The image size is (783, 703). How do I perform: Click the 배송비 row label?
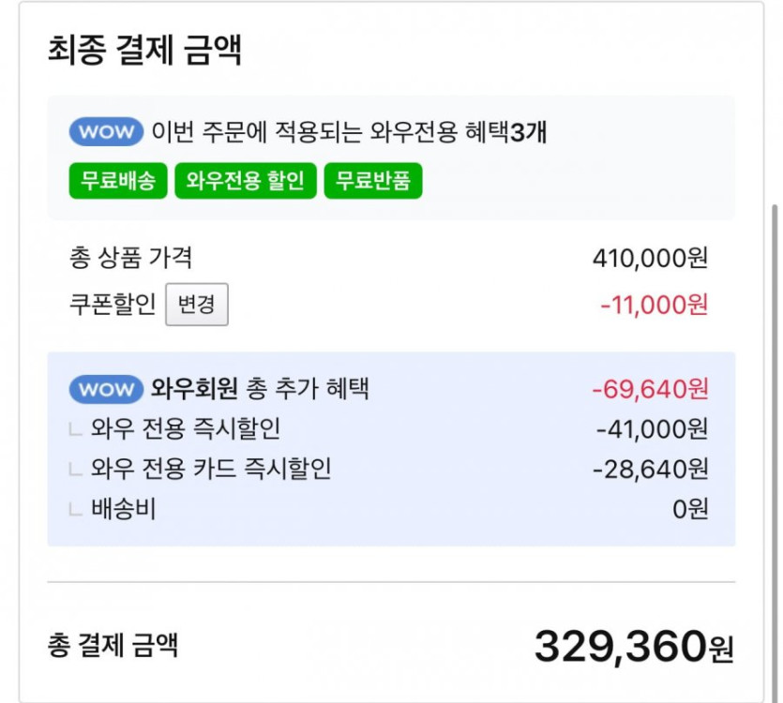coord(123,509)
